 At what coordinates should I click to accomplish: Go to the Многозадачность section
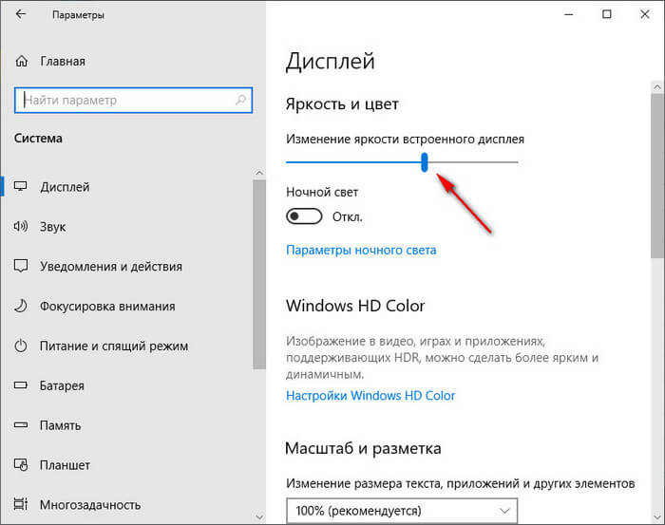point(90,505)
